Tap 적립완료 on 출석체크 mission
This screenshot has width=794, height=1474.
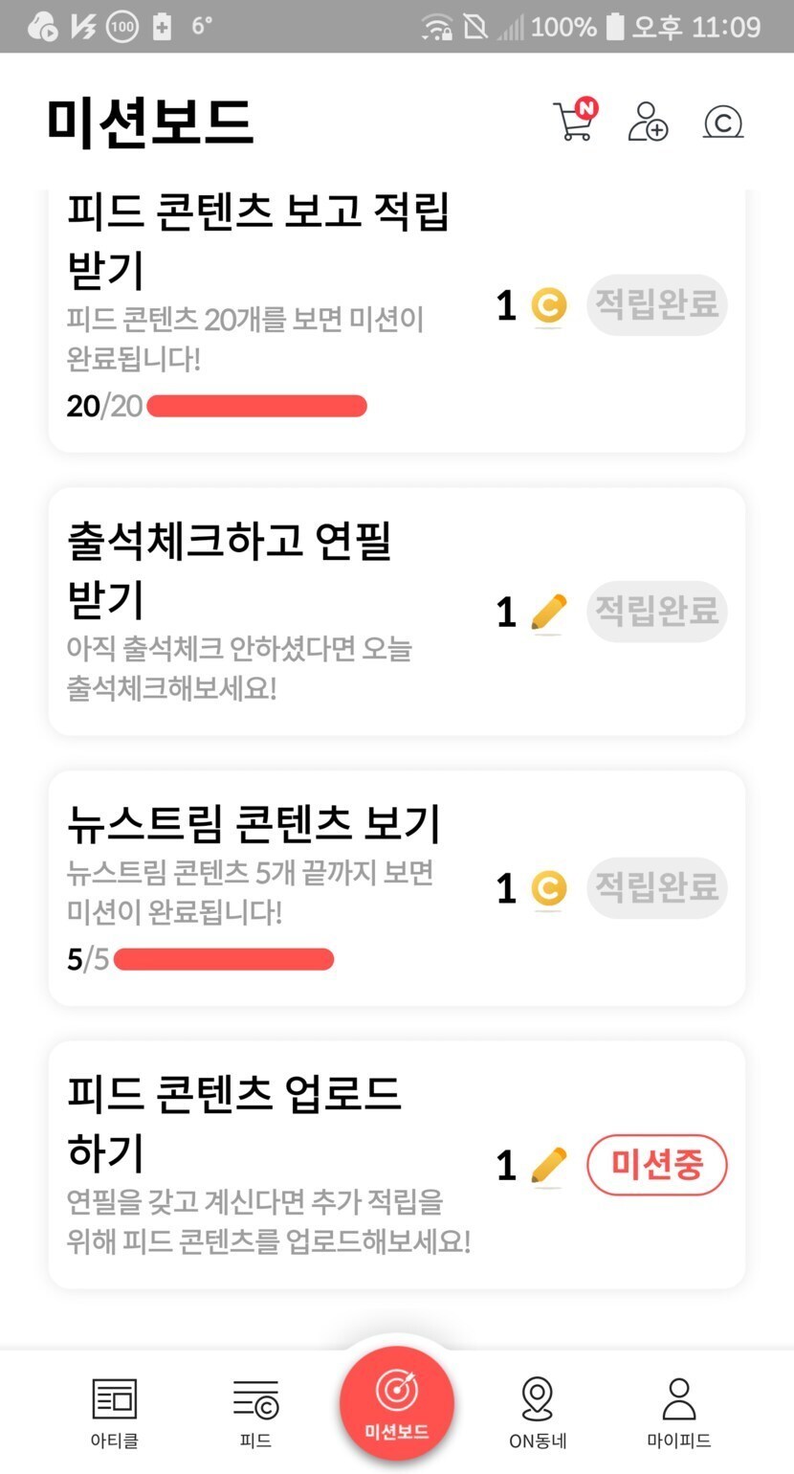pyautogui.click(x=656, y=611)
